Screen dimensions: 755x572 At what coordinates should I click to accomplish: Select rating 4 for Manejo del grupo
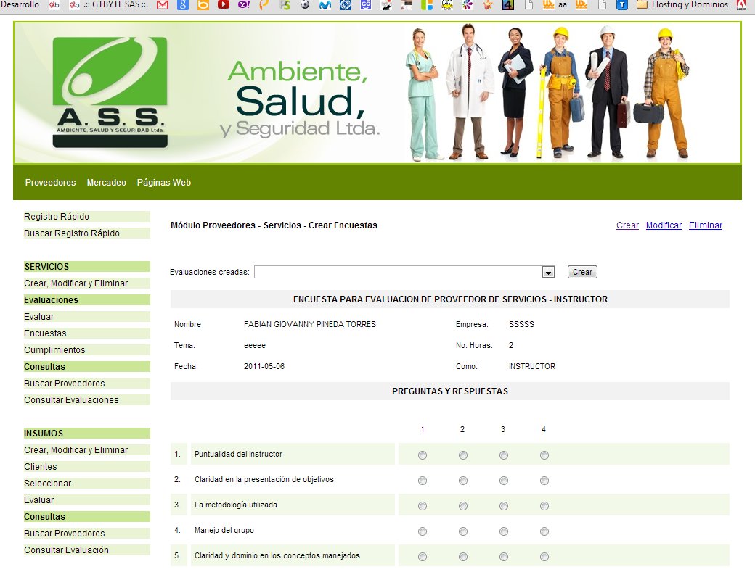544,531
